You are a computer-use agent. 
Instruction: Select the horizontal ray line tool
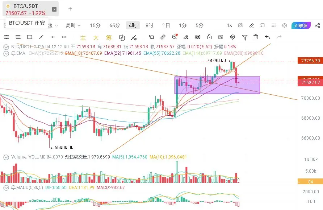coord(53,37)
